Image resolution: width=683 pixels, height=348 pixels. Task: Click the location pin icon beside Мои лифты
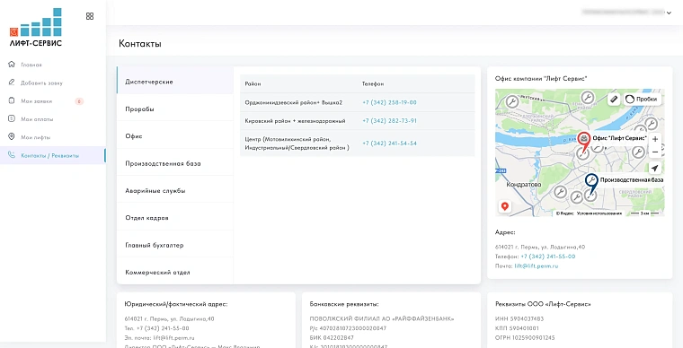click(12, 137)
